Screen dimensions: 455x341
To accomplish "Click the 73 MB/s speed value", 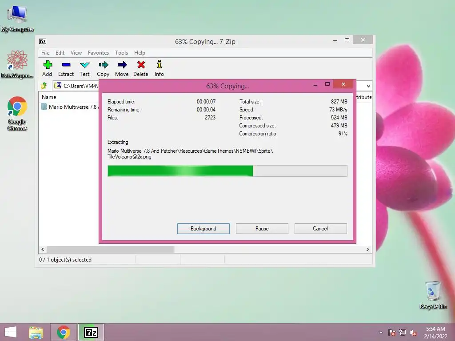I will point(338,110).
